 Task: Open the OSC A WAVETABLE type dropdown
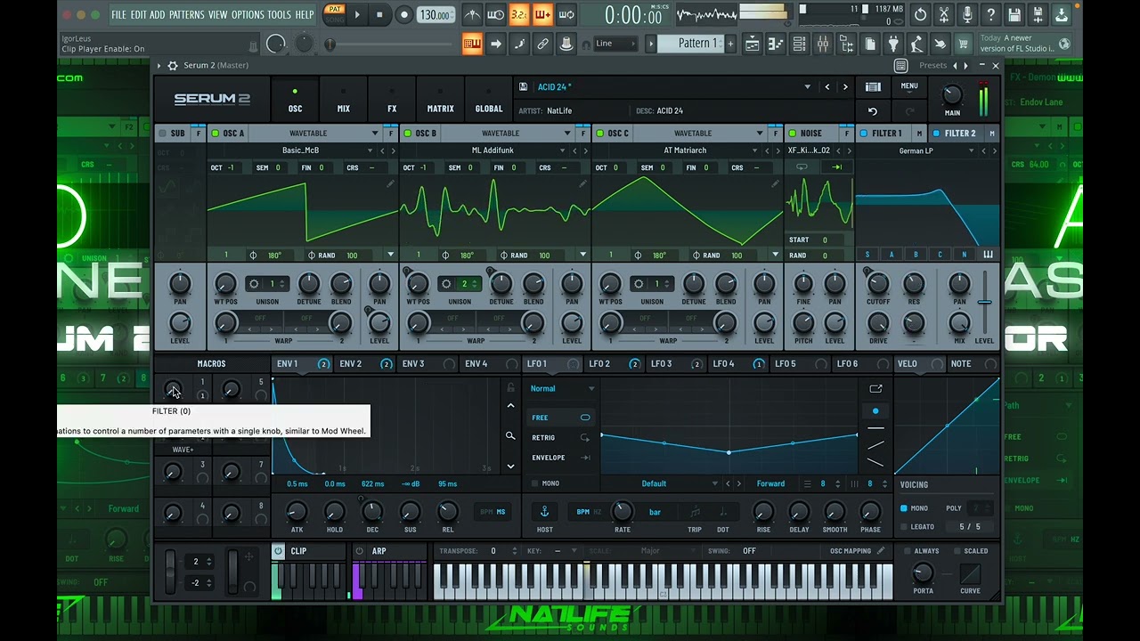[x=375, y=134]
